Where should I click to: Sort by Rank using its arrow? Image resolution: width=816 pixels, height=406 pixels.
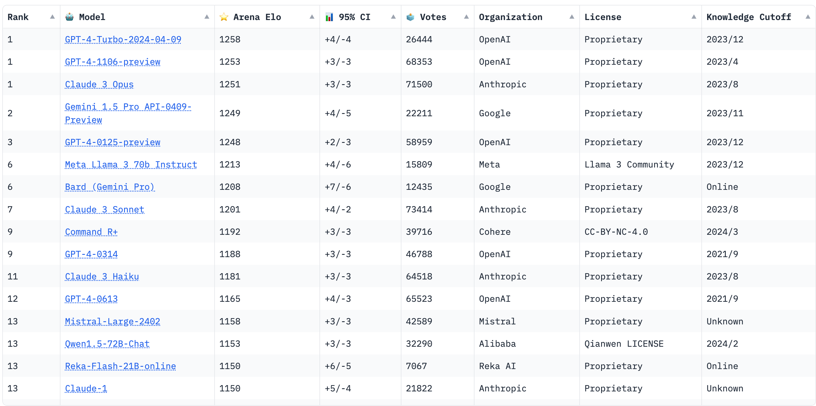pos(52,17)
